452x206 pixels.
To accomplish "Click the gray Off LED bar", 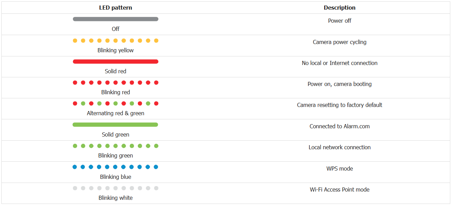I will pos(115,19).
